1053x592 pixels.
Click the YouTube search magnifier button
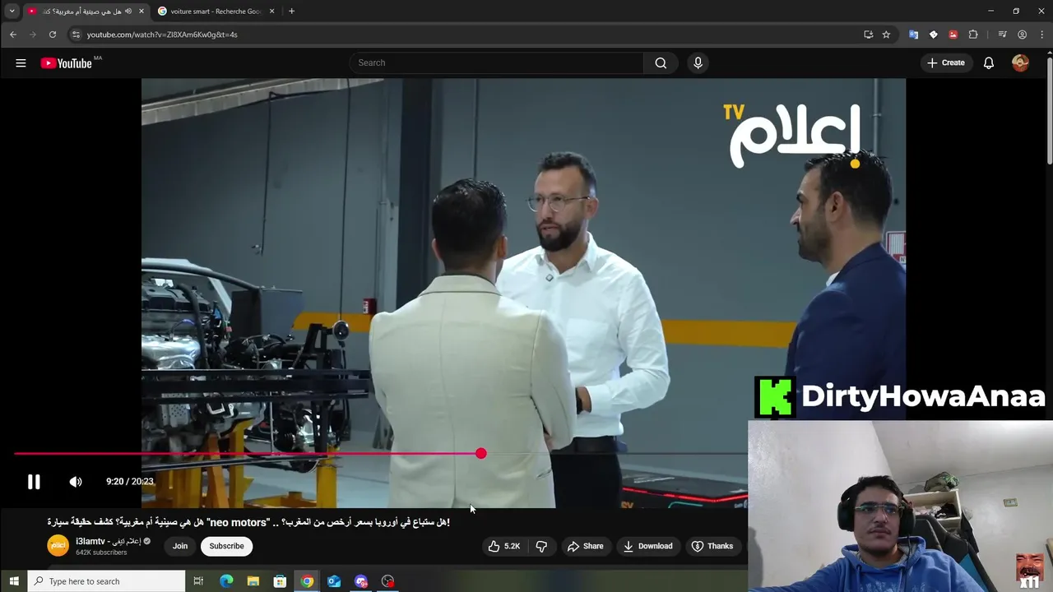(x=661, y=63)
